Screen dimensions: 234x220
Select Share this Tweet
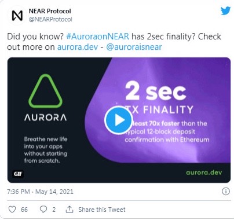pyautogui.click(x=102, y=210)
